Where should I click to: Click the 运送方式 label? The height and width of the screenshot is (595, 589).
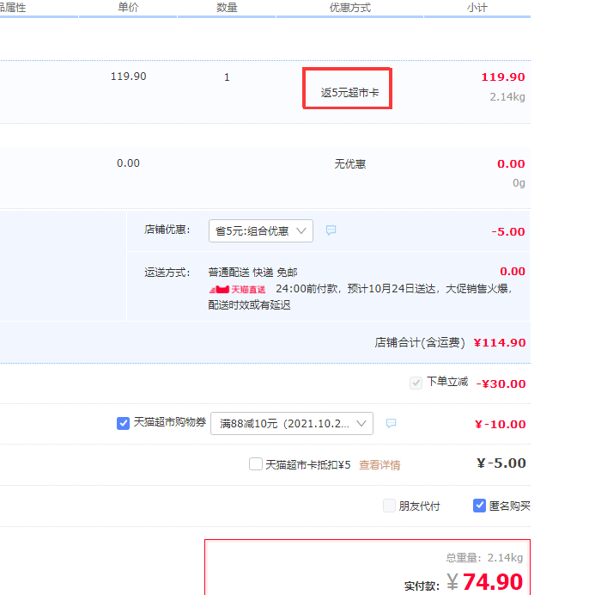pos(167,273)
